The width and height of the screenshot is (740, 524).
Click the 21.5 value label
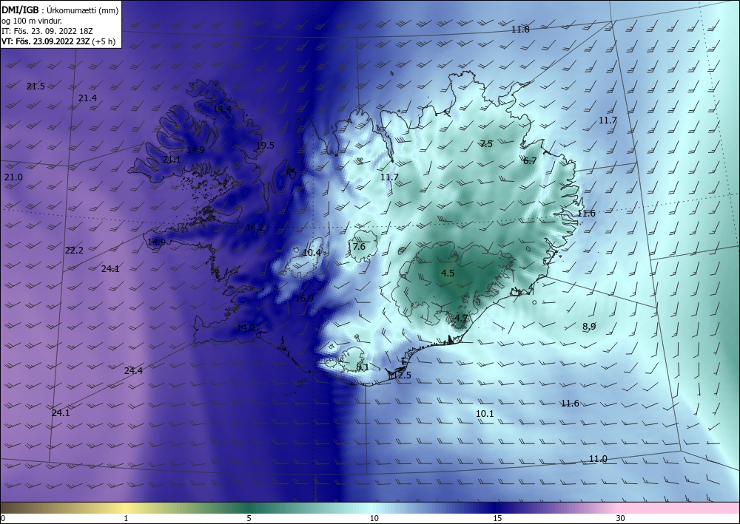tap(36, 86)
